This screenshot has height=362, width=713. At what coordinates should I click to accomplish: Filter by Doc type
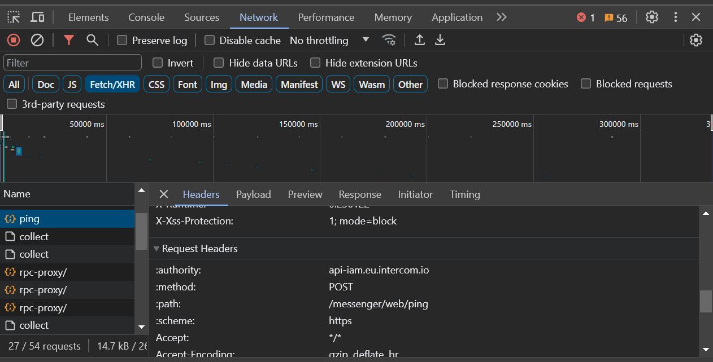tap(46, 85)
